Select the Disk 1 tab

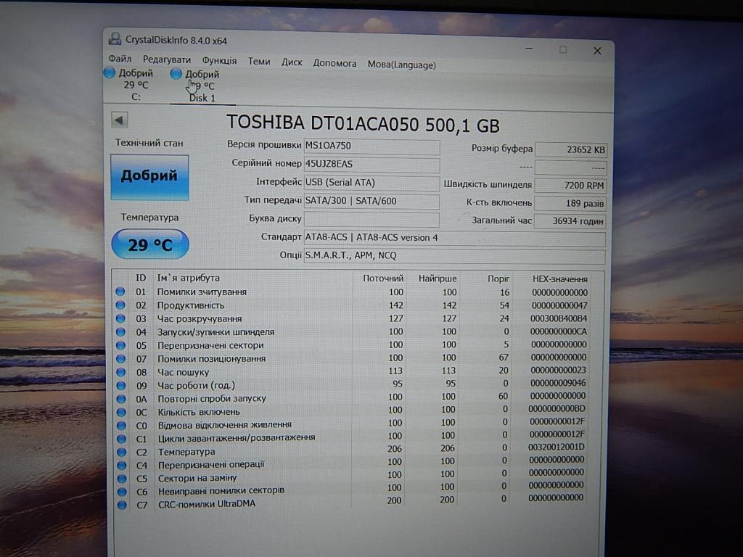click(x=202, y=86)
